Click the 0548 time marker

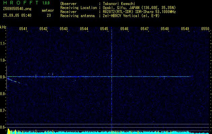[x=165, y=29]
